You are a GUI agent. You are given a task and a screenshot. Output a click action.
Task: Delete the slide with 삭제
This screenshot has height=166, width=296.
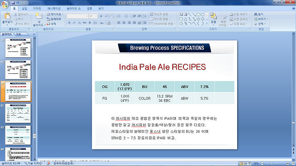(x=51, y=24)
